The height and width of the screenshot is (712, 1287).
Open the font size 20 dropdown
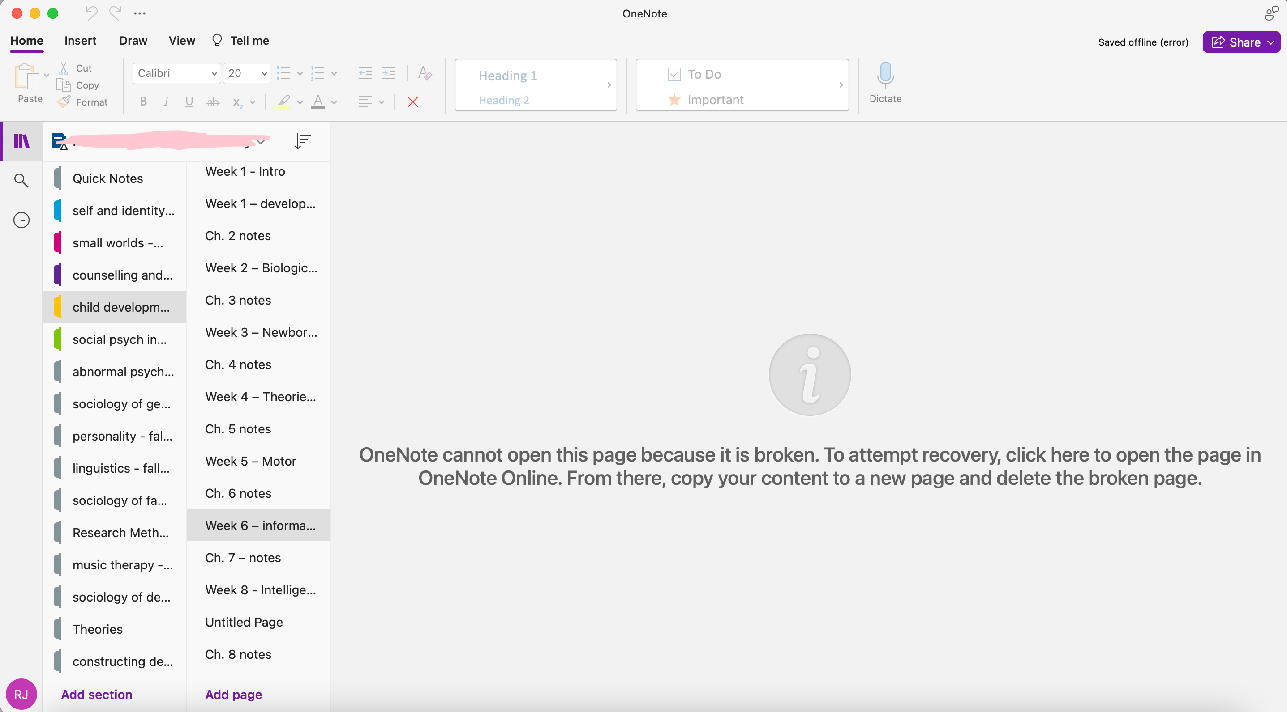point(264,73)
